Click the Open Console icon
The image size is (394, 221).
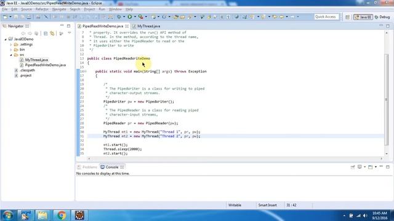point(371,167)
